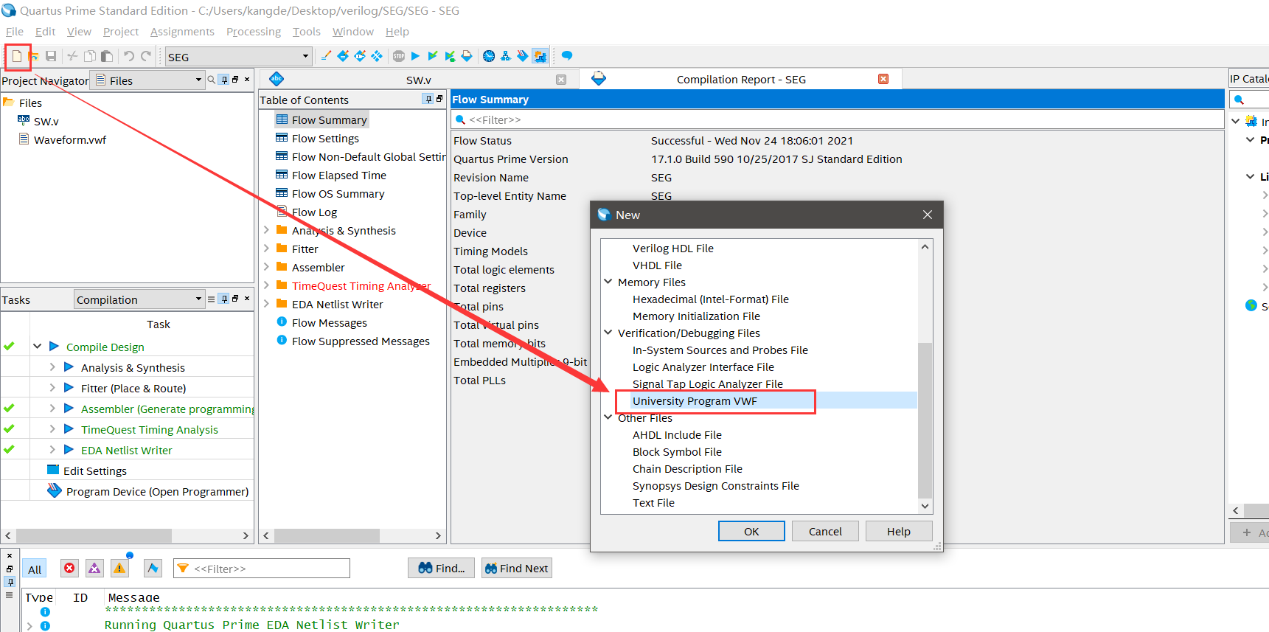This screenshot has width=1269, height=632.
Task: Undo last action via toolbar arrow
Action: point(129,56)
